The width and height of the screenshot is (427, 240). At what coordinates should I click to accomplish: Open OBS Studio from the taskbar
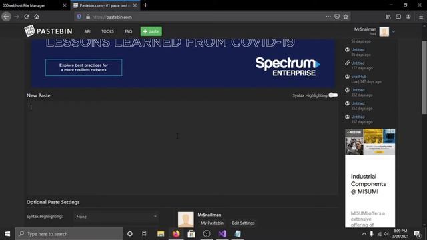207,234
